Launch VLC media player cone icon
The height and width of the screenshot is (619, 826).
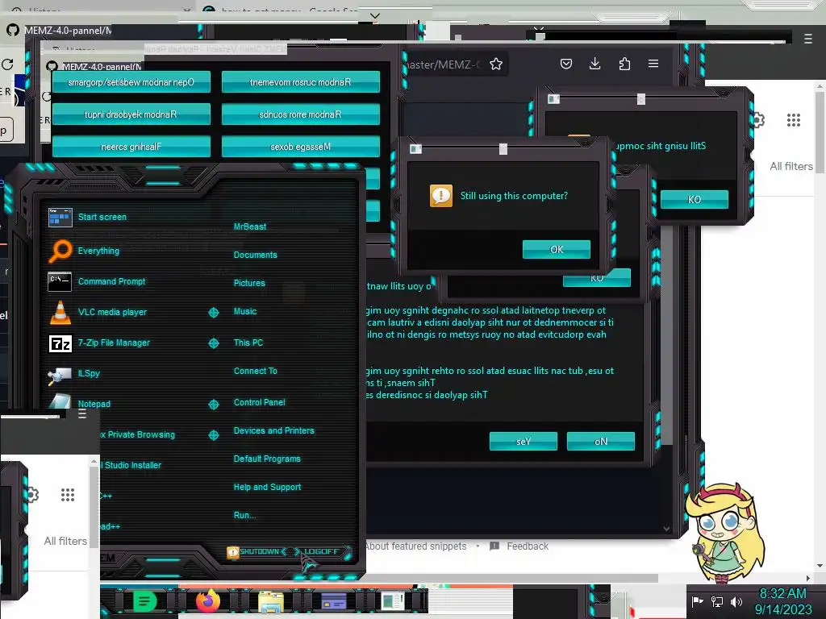point(60,312)
